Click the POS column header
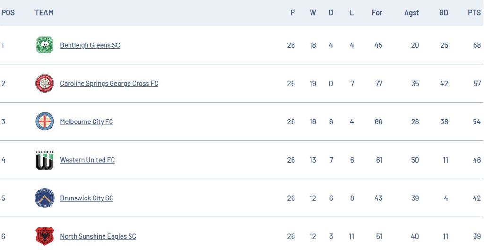 [8, 13]
